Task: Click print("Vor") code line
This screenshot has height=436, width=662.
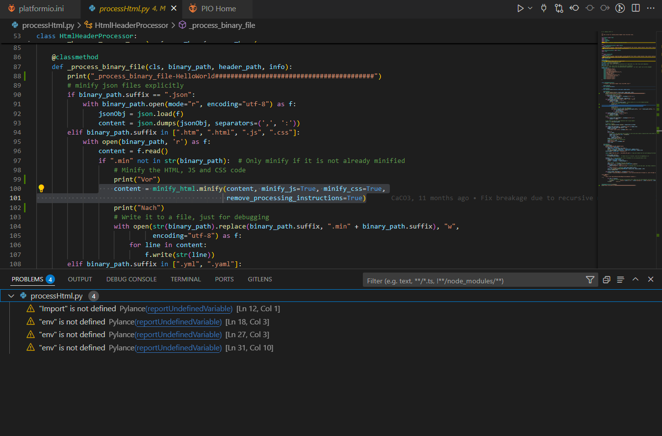Action: (137, 179)
